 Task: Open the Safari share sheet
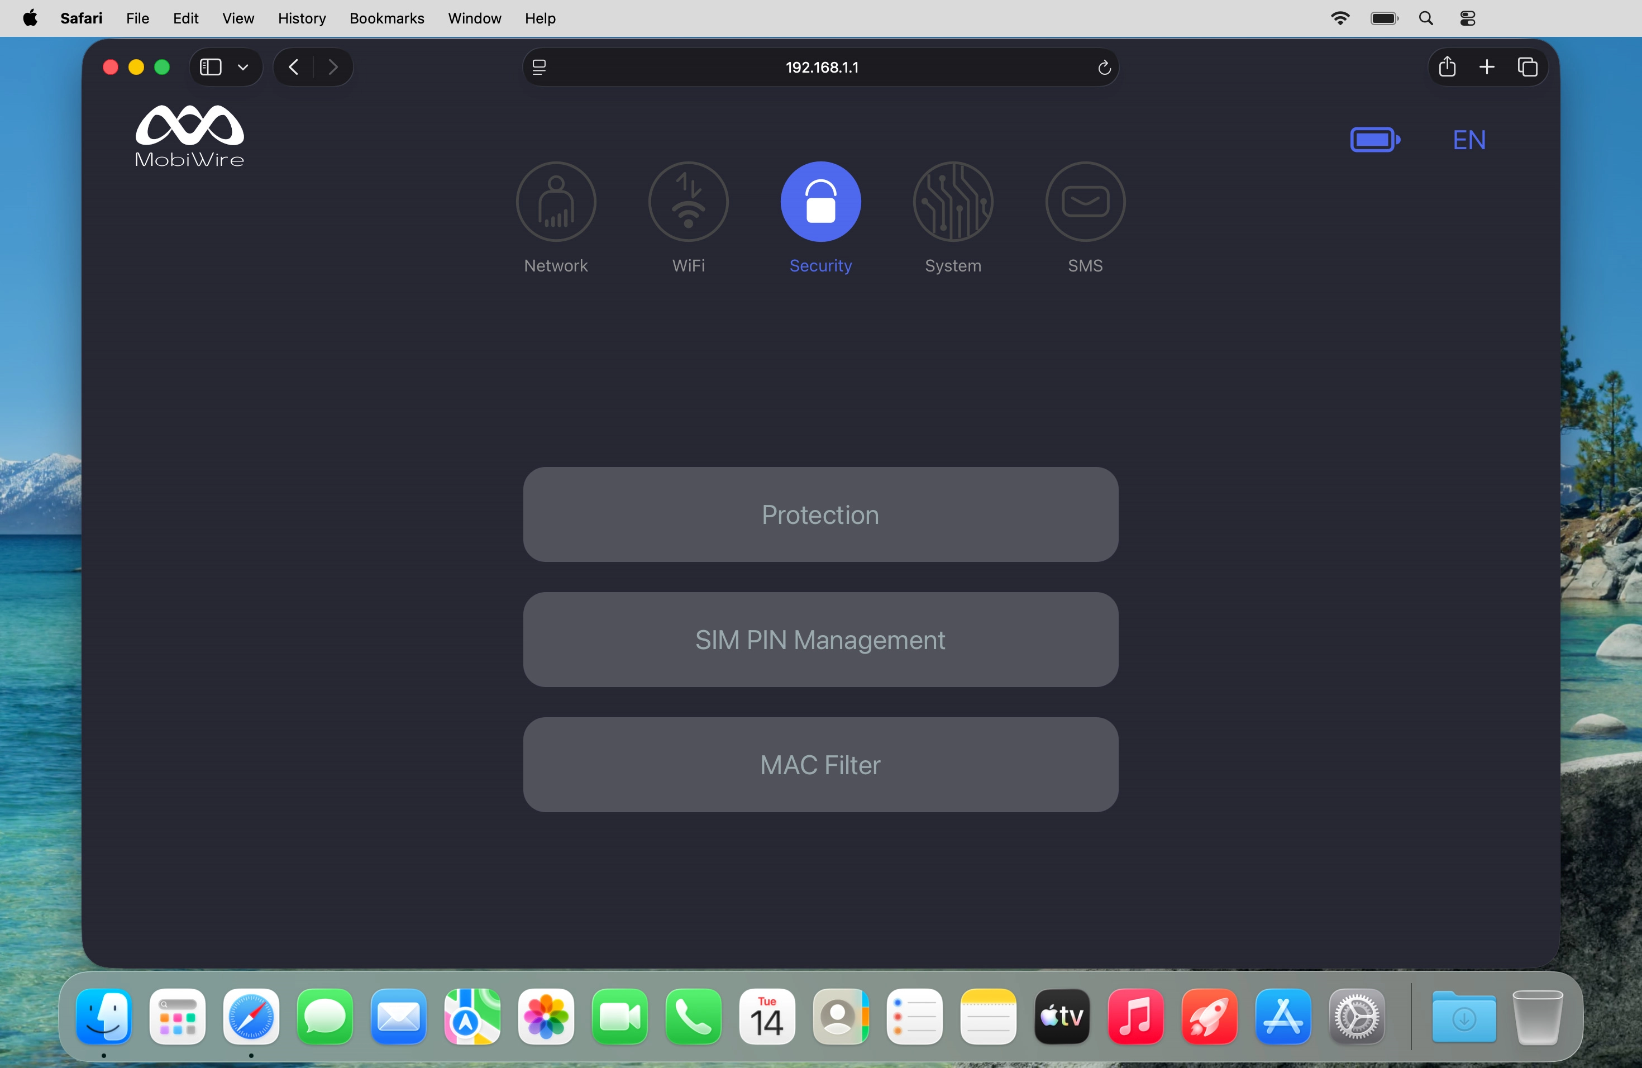(1447, 67)
